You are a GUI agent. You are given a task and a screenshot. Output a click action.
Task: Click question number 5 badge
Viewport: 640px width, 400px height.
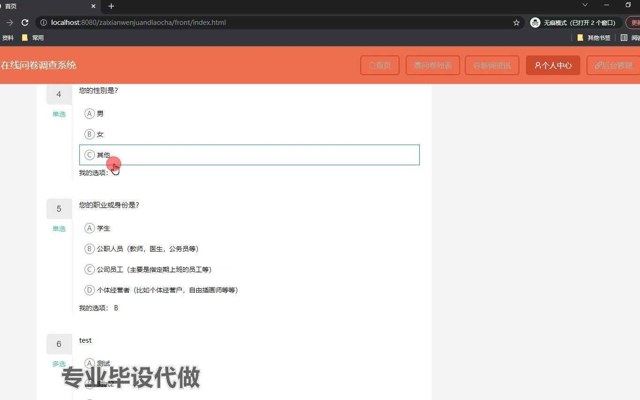(59, 209)
